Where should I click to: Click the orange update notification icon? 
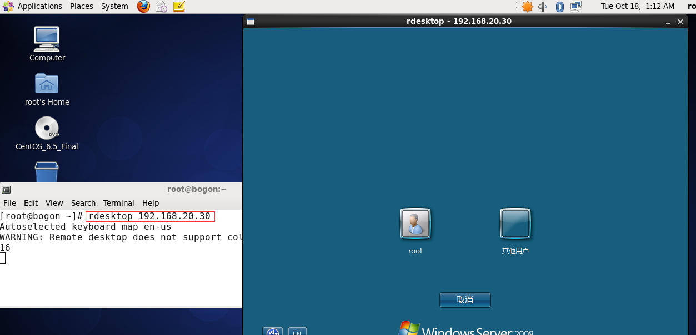tap(527, 6)
